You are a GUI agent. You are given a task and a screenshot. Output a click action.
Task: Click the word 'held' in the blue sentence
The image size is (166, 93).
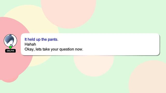click(31, 39)
